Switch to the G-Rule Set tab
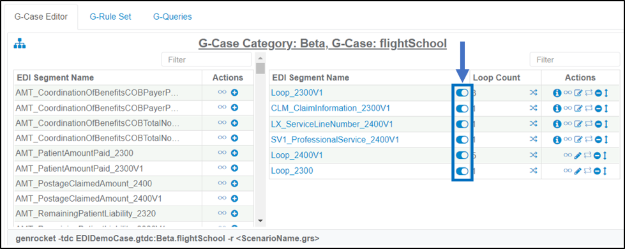 pyautogui.click(x=110, y=17)
